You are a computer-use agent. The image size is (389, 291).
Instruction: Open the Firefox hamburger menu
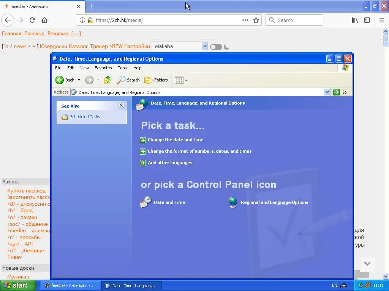pyautogui.click(x=382, y=20)
